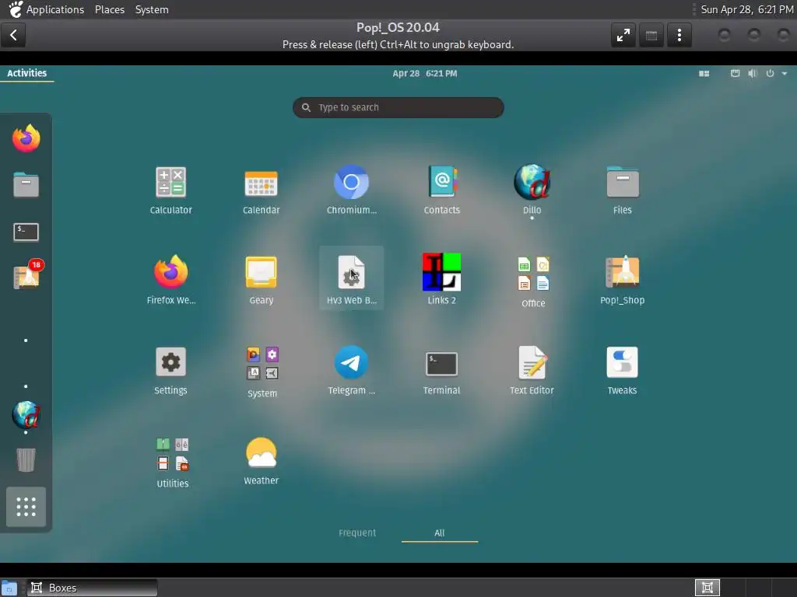
Task: Open Files from the dock
Action: [26, 184]
